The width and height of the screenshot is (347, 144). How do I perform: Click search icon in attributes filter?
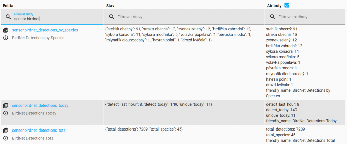(x=273, y=17)
